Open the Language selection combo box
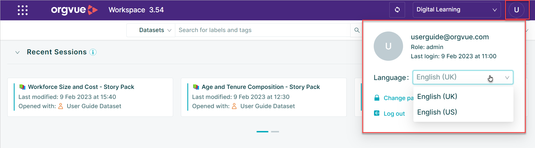 463,77
